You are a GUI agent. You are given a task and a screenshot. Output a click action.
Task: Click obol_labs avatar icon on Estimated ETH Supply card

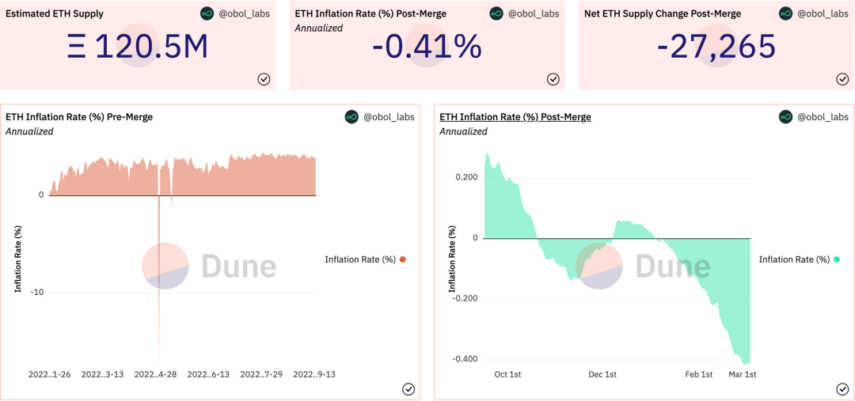click(x=207, y=13)
